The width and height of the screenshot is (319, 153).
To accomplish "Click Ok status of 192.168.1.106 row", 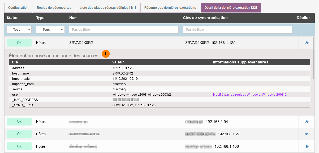I will [19, 146].
